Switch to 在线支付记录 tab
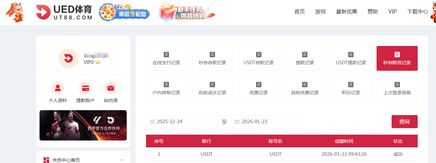 [x=166, y=58]
